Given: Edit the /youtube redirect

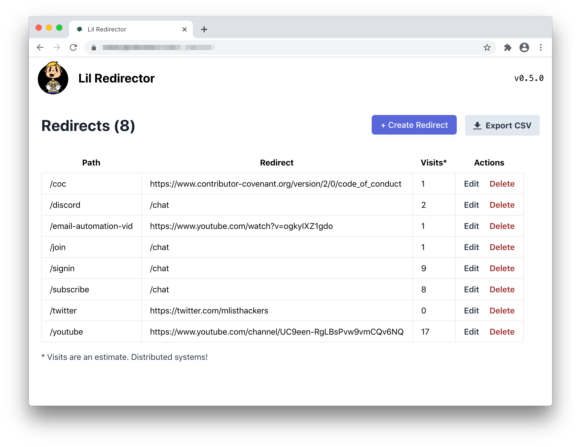Looking at the screenshot, I should coord(471,332).
